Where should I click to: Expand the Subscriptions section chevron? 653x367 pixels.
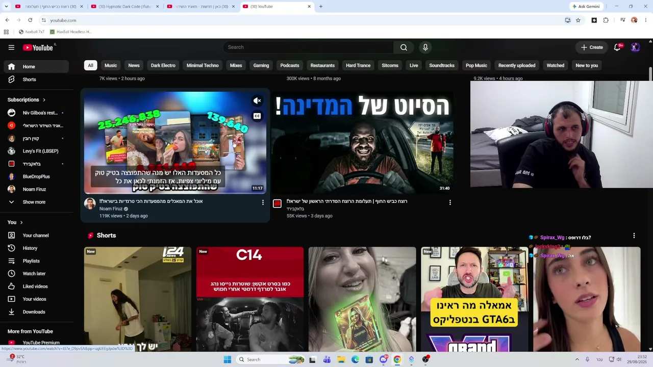pos(44,100)
